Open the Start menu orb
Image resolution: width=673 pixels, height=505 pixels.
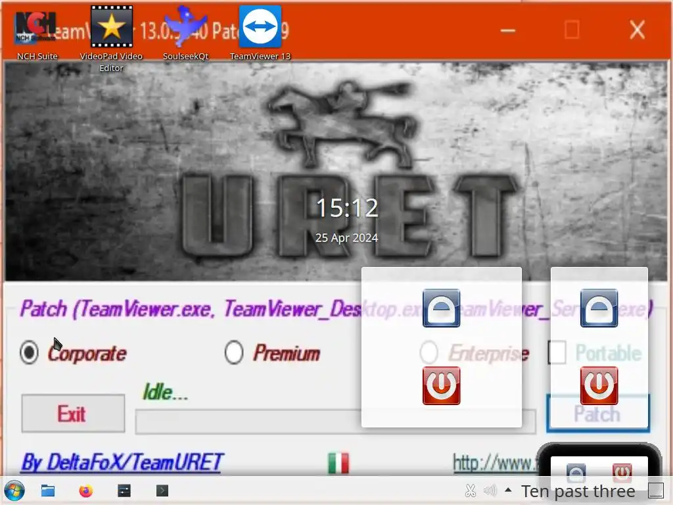[14, 491]
